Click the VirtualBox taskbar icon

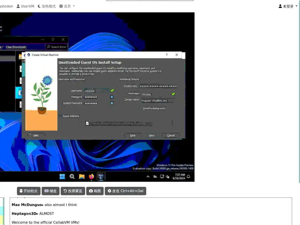click(x=101, y=176)
